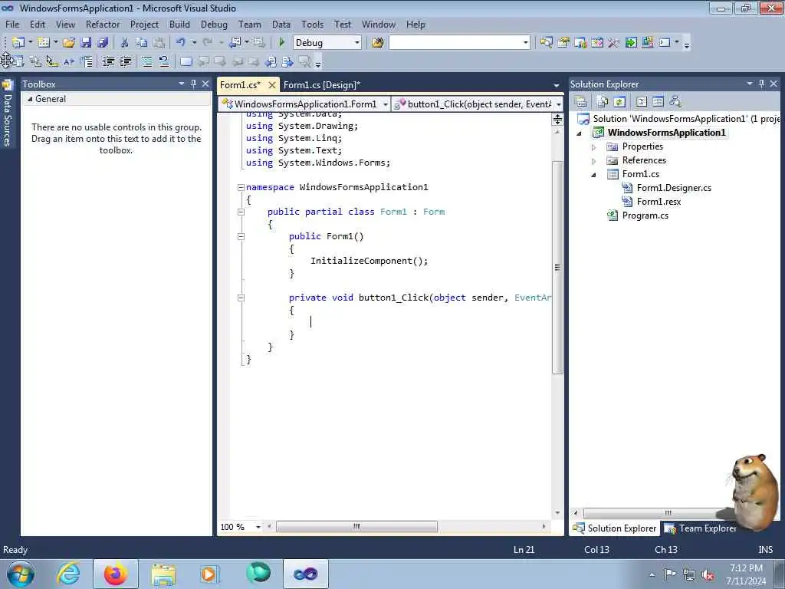This screenshot has width=785, height=589.
Task: Click the Decrease Line Indent icon
Action: tap(108, 61)
